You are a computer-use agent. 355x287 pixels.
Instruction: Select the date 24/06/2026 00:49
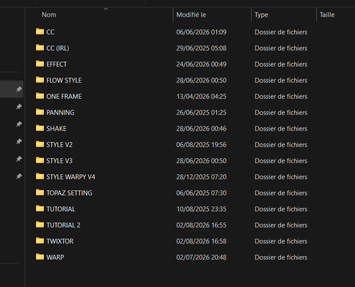pos(201,64)
